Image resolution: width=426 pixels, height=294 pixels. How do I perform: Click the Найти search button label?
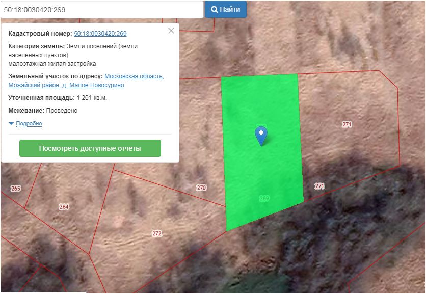[230, 9]
